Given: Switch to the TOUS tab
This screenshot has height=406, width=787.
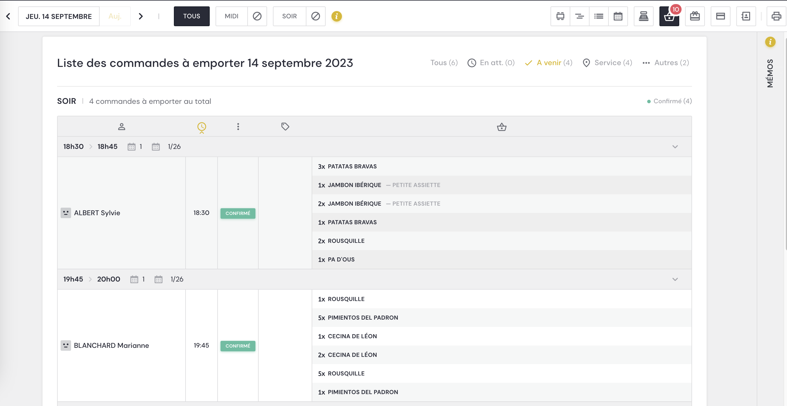Looking at the screenshot, I should [x=192, y=16].
